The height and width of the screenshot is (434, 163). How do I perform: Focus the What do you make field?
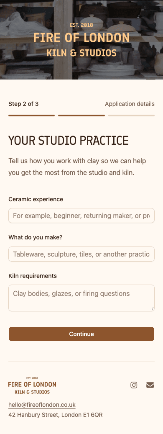click(81, 254)
